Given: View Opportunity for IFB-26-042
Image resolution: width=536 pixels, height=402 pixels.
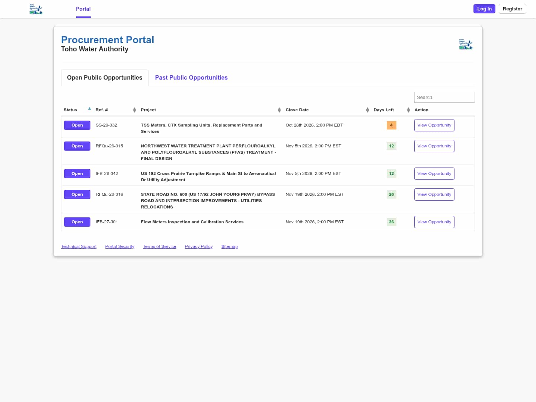Looking at the screenshot, I should point(434,174).
